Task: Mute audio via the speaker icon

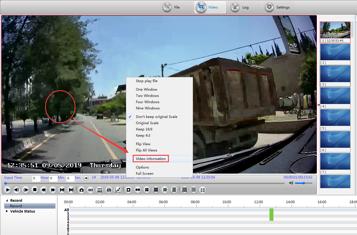Action: tap(291, 183)
